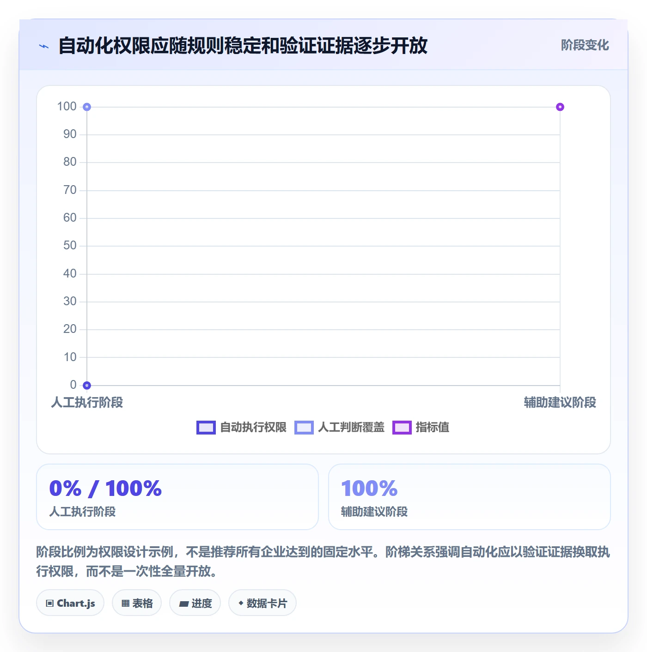Click the footnote paragraph starting 阶段比例为权限设计示例
The width and height of the screenshot is (647, 652).
(323, 561)
